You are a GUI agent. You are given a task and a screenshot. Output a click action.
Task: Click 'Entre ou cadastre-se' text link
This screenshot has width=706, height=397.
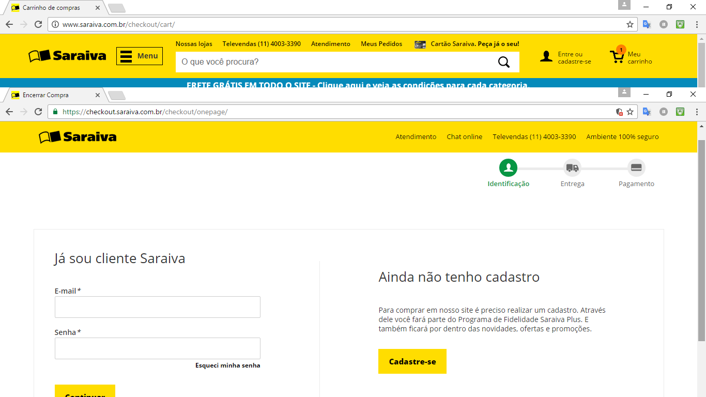coord(574,58)
